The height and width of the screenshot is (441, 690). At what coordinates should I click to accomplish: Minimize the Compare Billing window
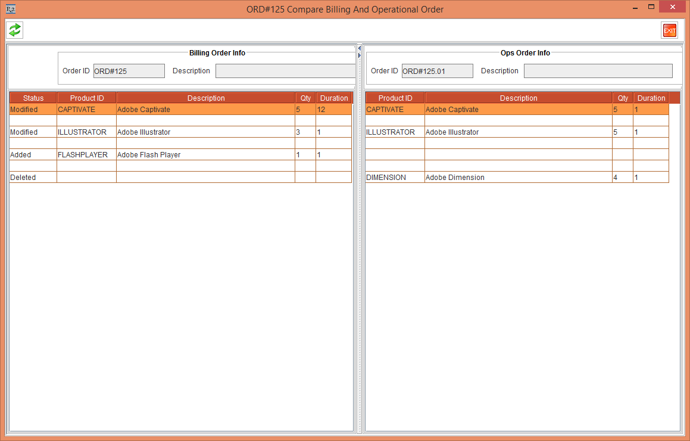click(x=635, y=8)
